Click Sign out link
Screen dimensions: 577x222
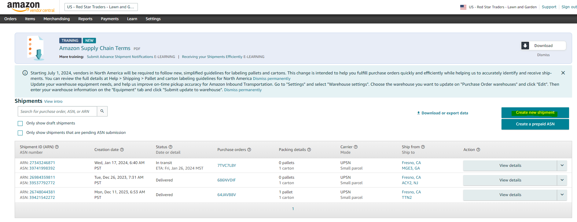tap(569, 7)
